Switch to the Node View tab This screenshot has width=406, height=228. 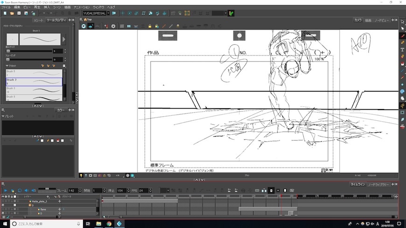381,20
